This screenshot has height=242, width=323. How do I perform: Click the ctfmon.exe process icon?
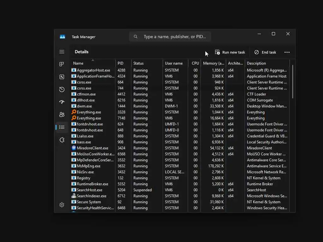[x=74, y=94]
